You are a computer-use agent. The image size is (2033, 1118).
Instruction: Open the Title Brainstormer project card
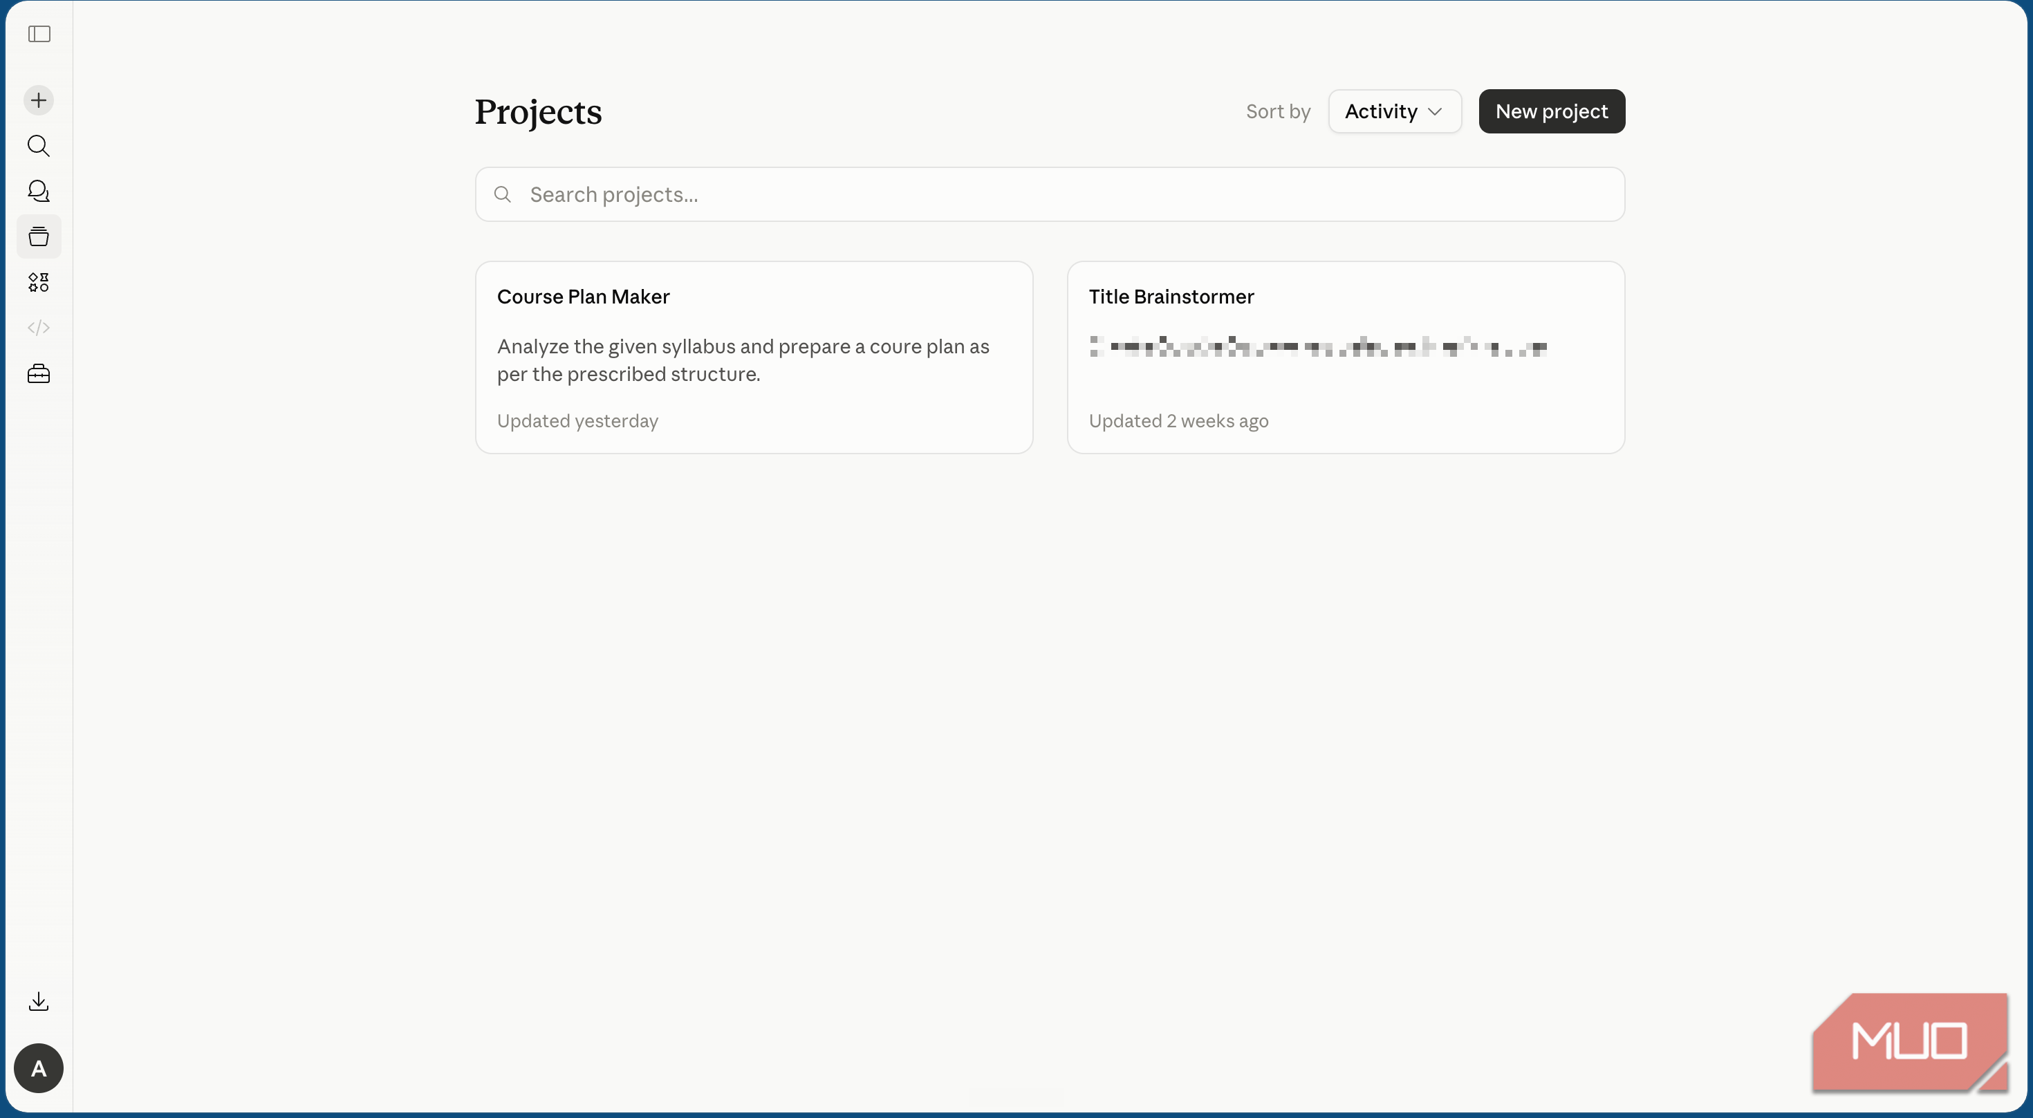1346,357
